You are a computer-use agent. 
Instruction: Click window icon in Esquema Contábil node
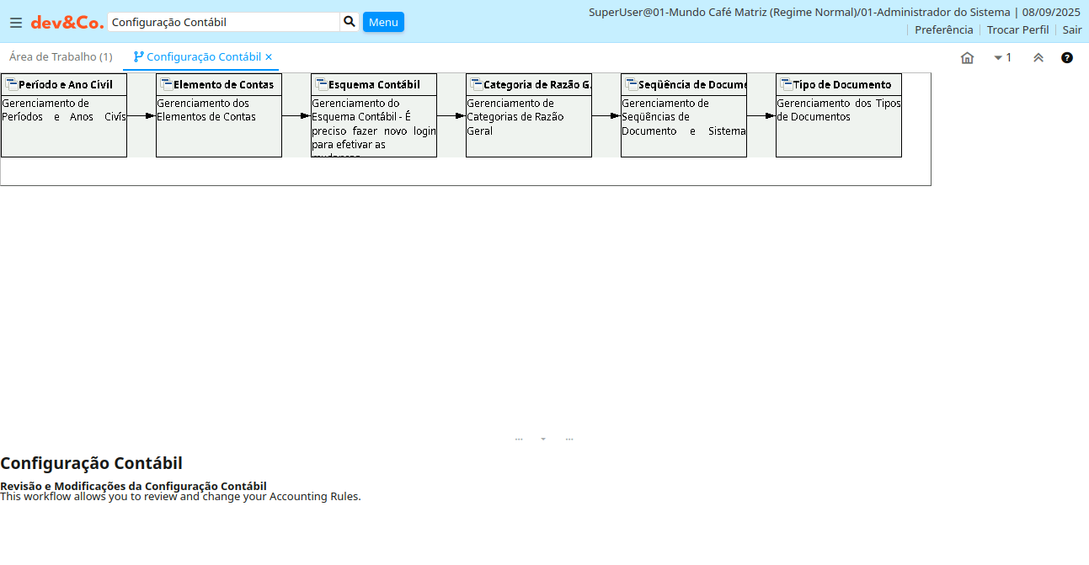(322, 84)
